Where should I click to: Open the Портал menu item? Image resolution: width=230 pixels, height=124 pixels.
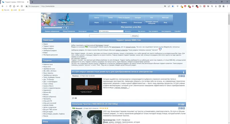97,18
